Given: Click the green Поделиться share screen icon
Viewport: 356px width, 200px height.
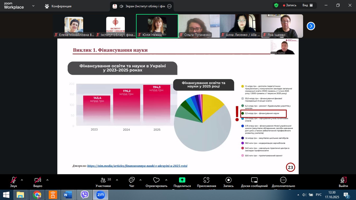Looking at the screenshot, I should click(x=182, y=180).
